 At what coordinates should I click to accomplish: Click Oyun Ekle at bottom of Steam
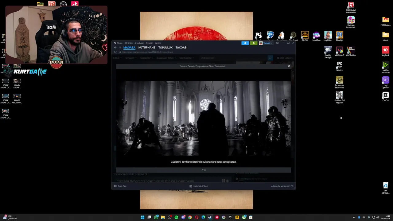click(120, 186)
